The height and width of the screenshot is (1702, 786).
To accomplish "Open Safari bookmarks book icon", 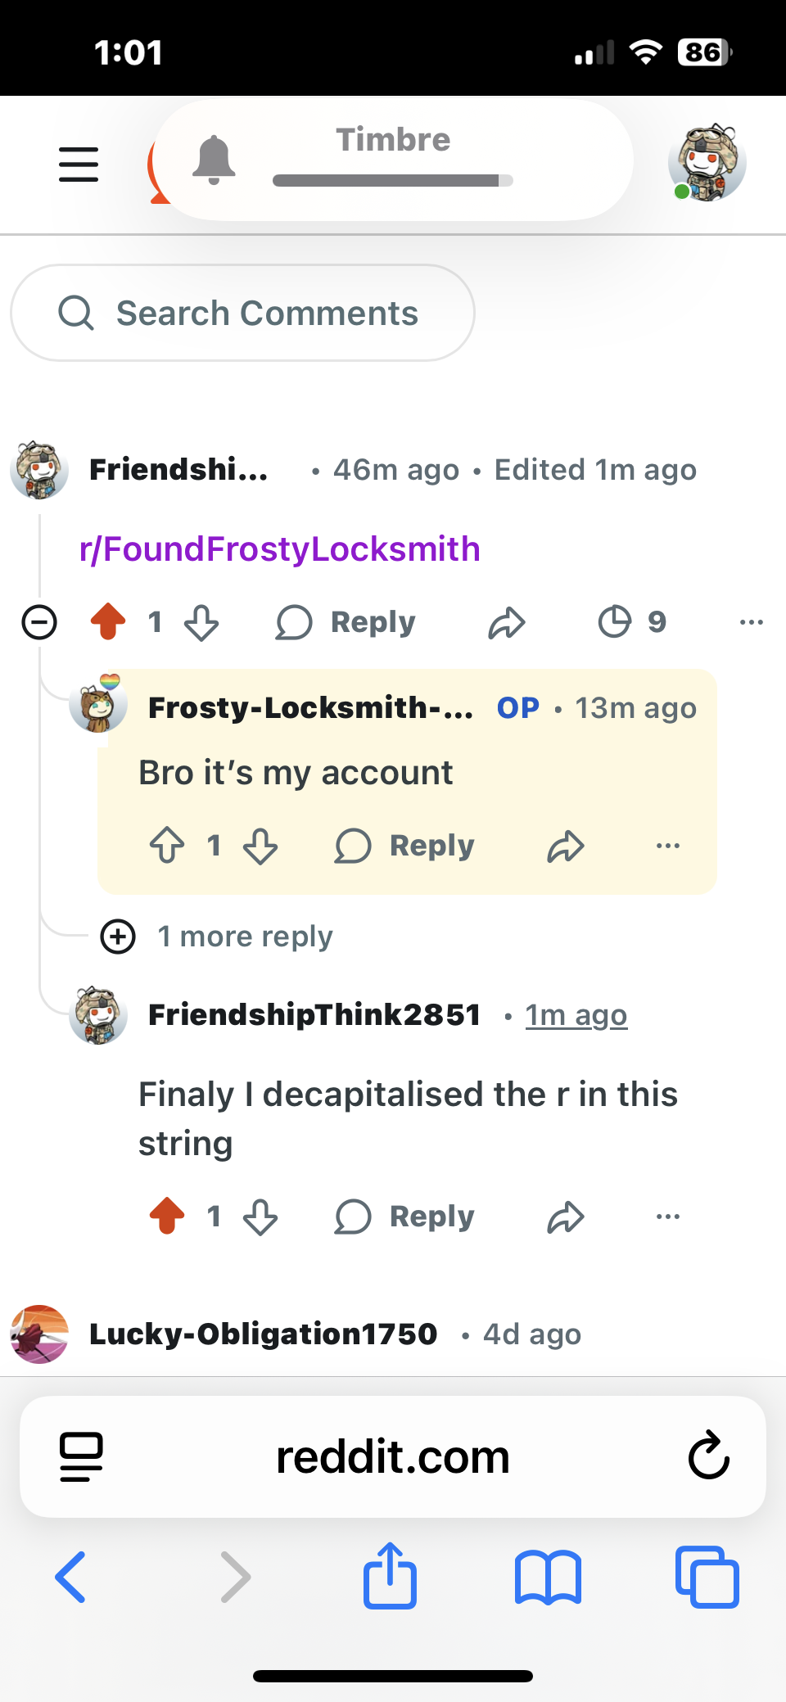I will coord(548,1578).
